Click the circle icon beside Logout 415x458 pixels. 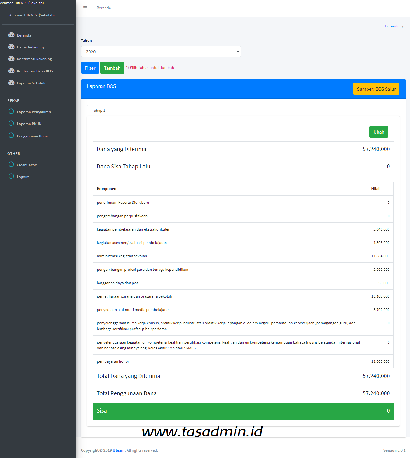11,176
